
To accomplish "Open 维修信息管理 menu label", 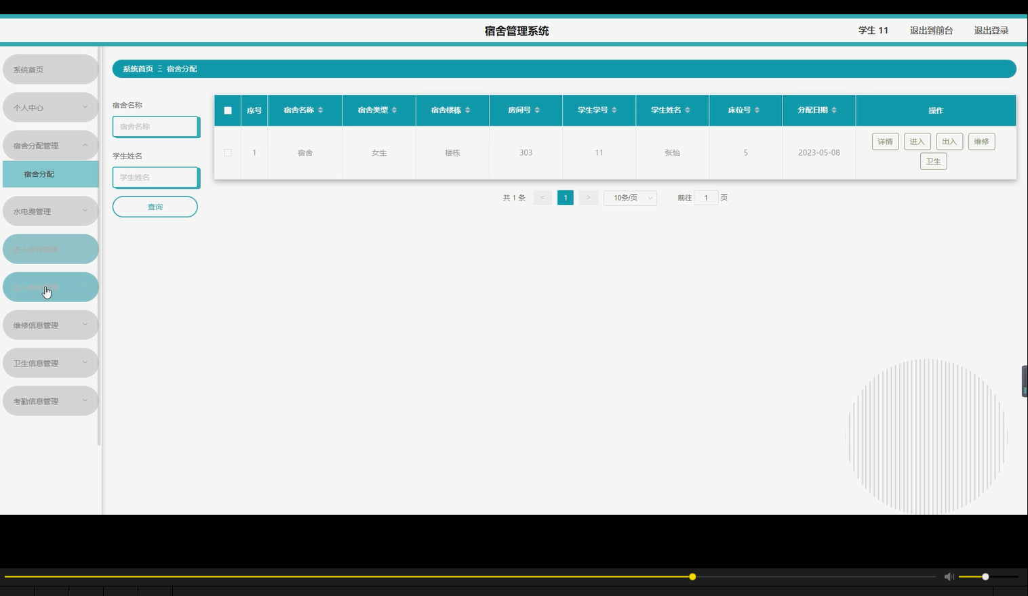I will (x=36, y=325).
